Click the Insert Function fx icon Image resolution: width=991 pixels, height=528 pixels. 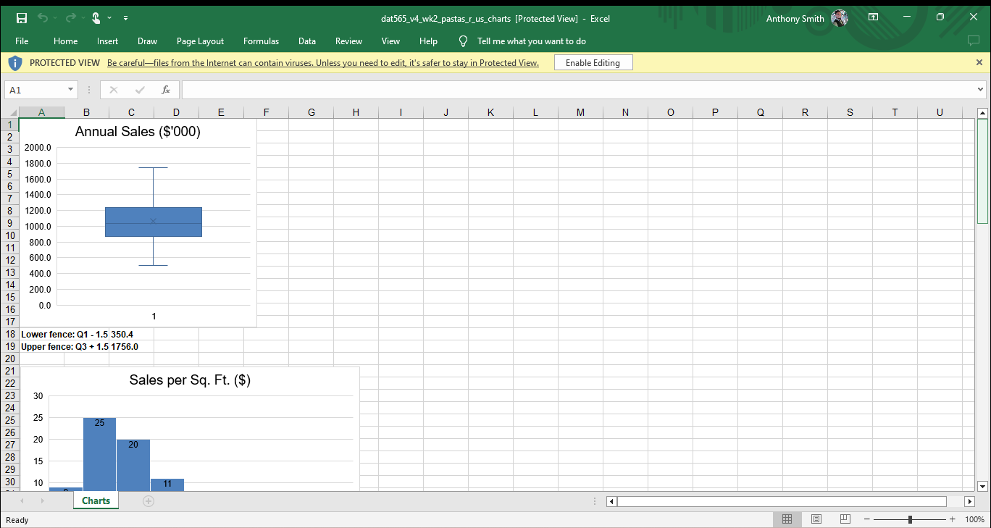[166, 90]
